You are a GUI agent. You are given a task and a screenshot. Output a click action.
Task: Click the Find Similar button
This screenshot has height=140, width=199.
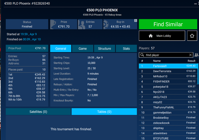coord(168,24)
